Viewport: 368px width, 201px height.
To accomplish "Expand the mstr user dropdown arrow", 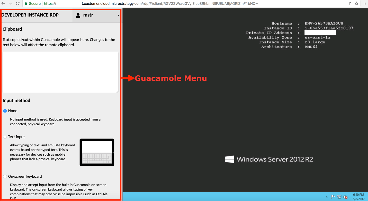I will click(118, 15).
